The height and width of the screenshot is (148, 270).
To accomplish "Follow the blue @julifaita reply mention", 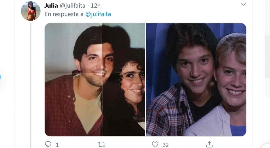I will (98, 14).
